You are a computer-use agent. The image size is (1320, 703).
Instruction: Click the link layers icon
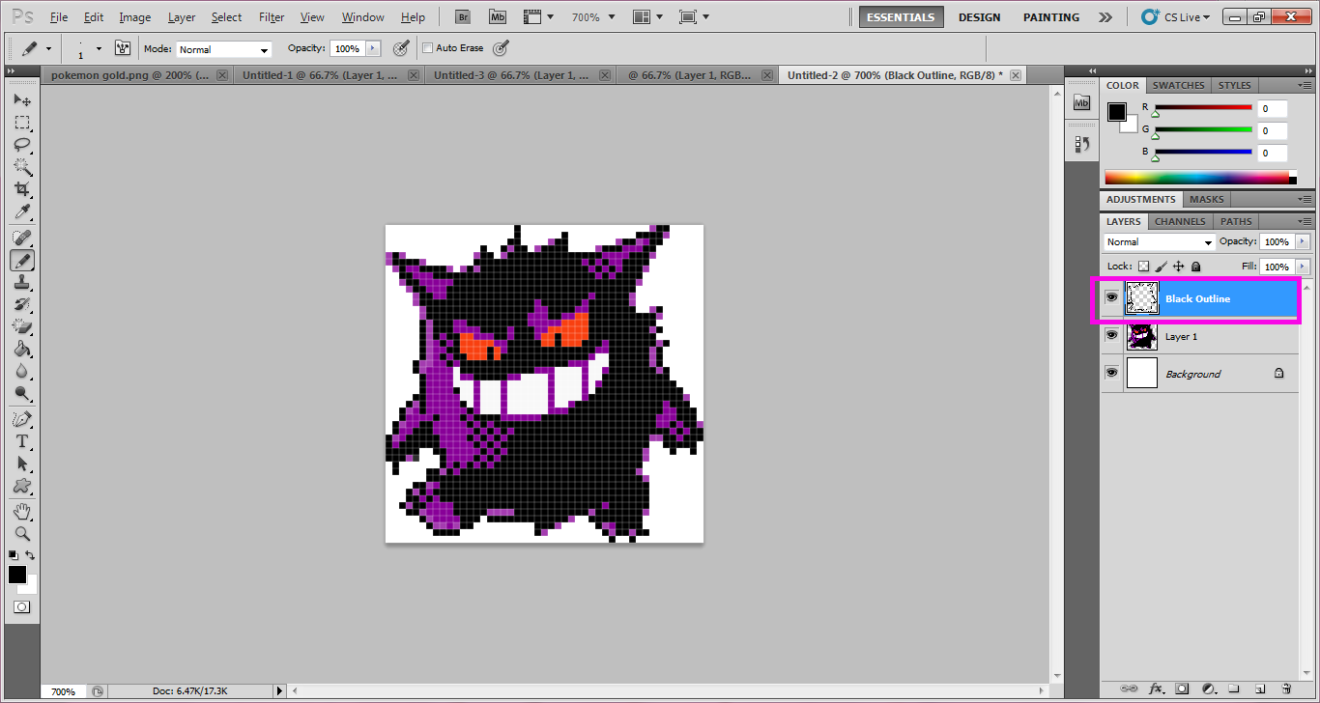pos(1128,689)
